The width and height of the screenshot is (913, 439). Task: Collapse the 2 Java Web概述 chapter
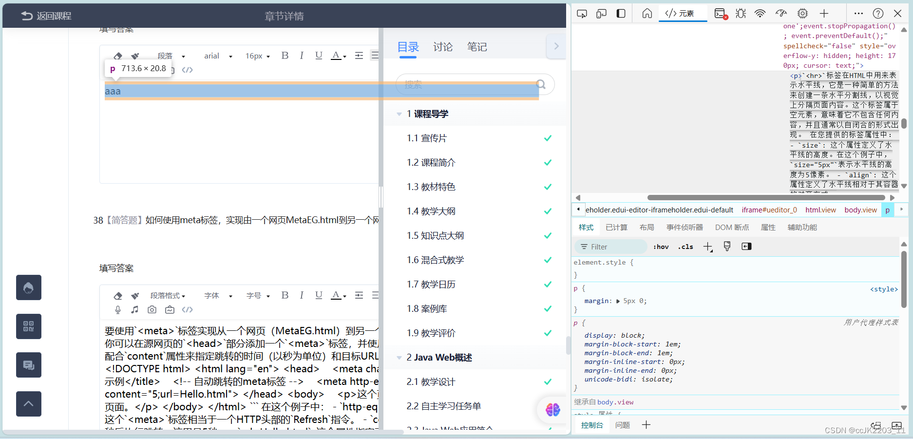pos(399,358)
